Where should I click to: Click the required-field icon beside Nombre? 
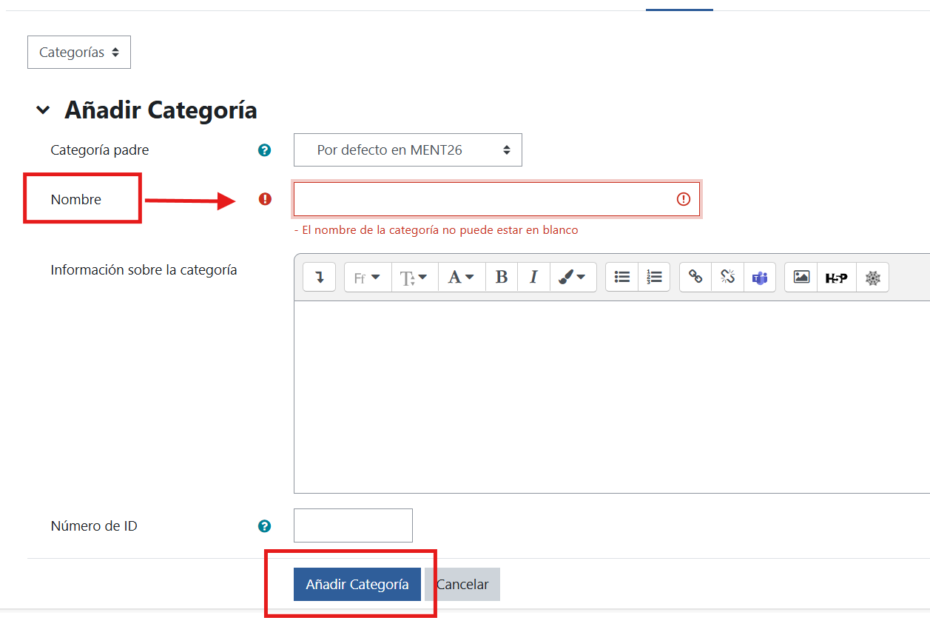(x=265, y=199)
